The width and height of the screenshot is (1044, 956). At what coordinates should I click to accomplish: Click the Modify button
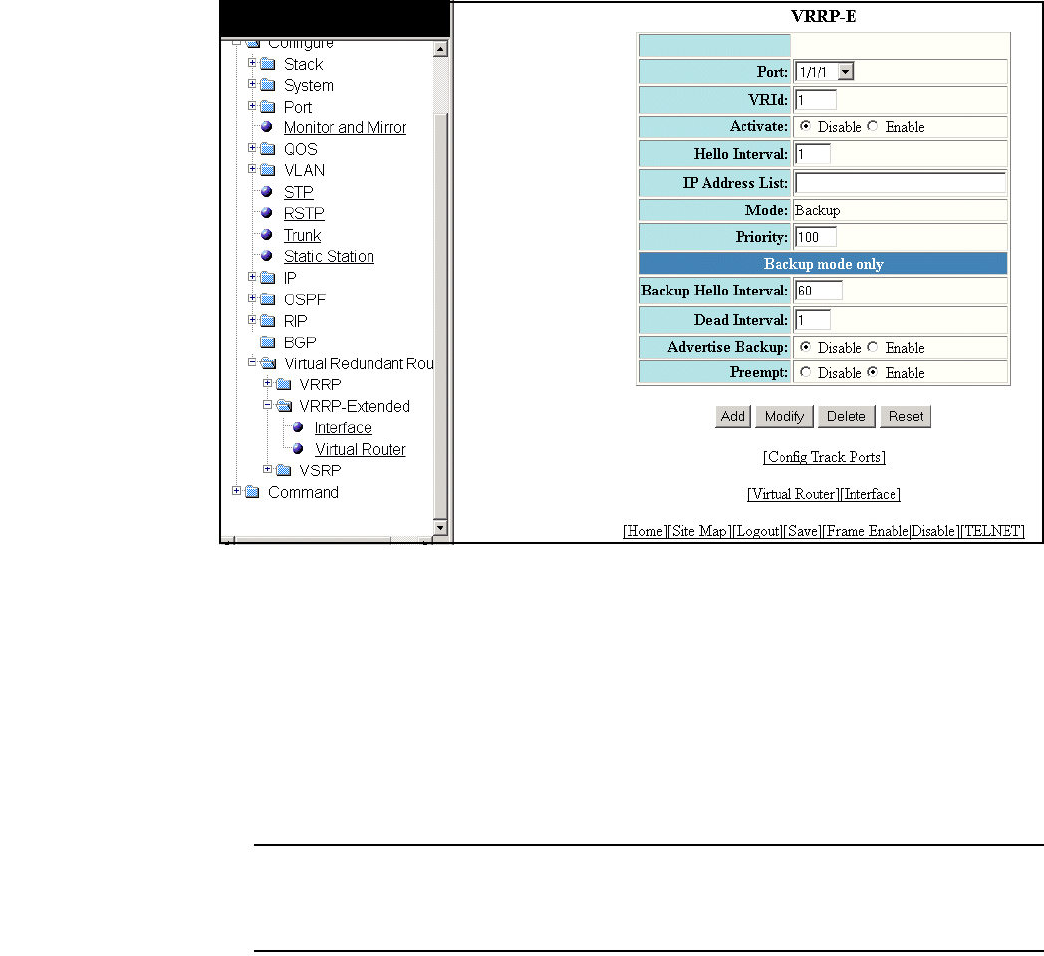(784, 416)
